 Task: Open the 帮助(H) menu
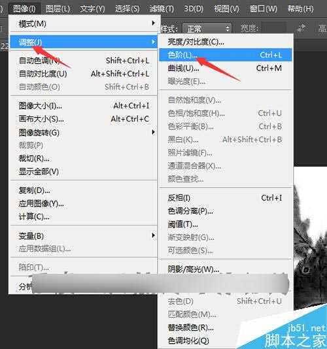[300, 9]
